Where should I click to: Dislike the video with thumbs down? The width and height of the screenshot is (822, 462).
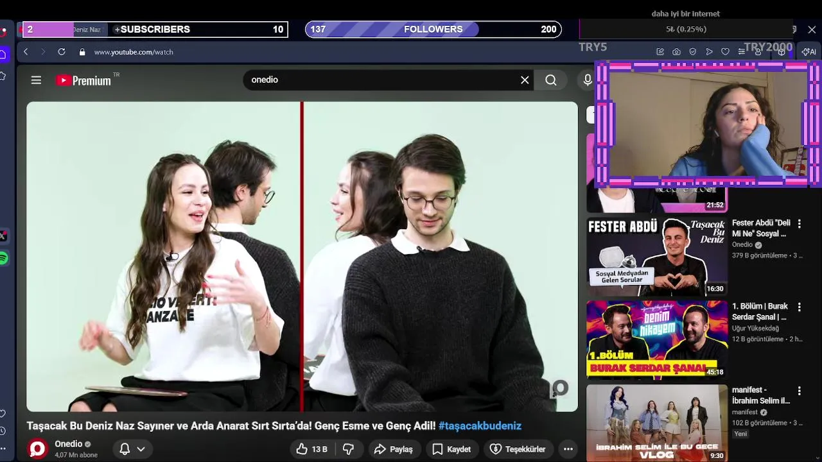point(348,449)
